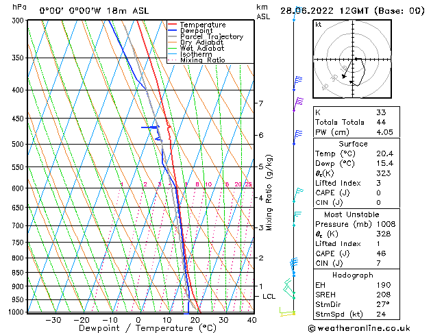This screenshot has width=431, height=333.
Task: Click the Surface 'CAPE (J)' label
Action: click(x=332, y=193)
